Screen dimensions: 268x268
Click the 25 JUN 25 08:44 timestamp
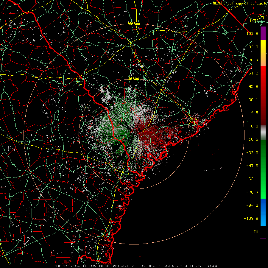pos(197,266)
